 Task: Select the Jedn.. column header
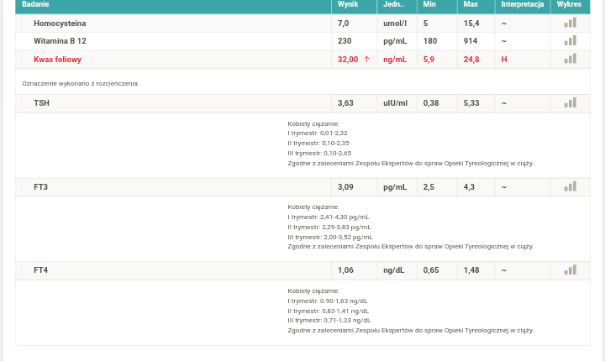(x=393, y=5)
